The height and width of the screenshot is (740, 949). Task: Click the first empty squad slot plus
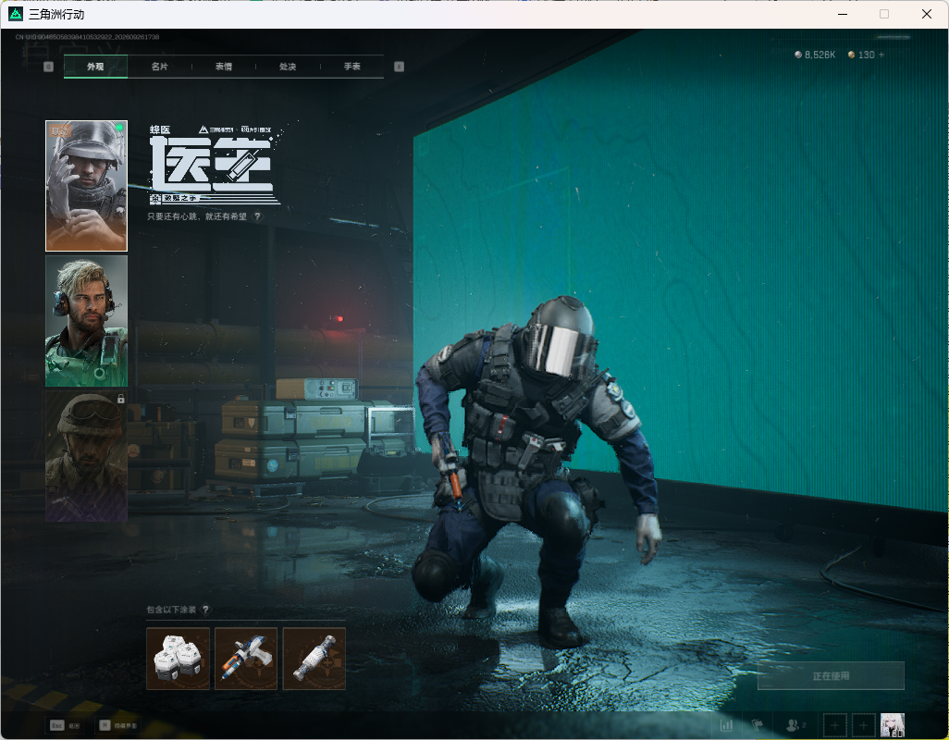(x=835, y=725)
